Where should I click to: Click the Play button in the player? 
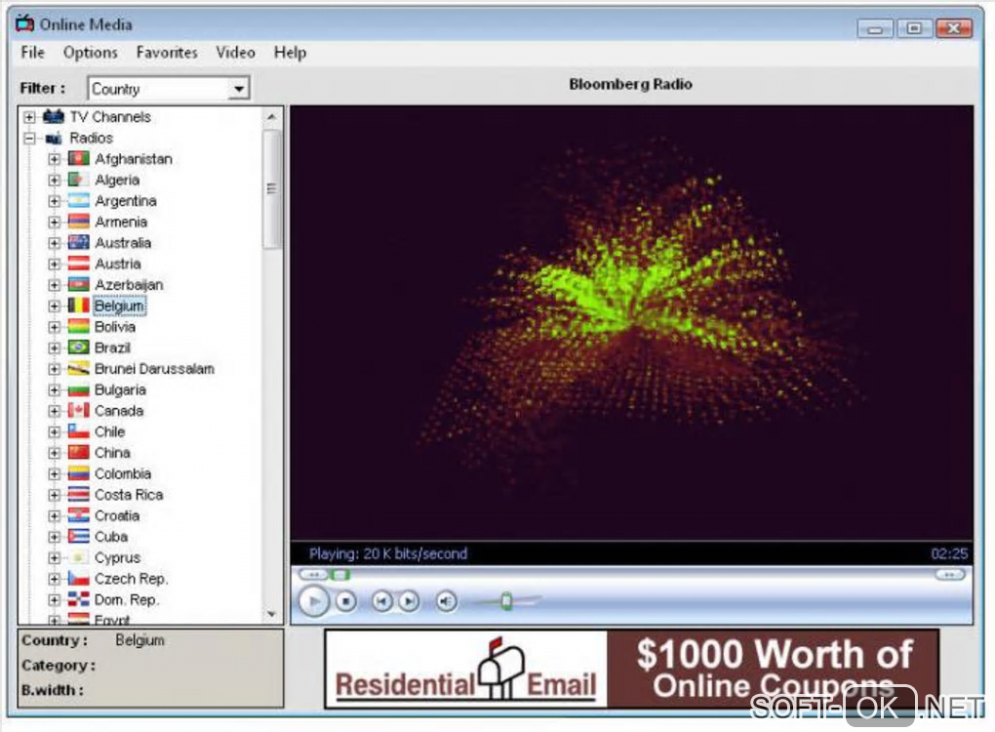coord(313,601)
